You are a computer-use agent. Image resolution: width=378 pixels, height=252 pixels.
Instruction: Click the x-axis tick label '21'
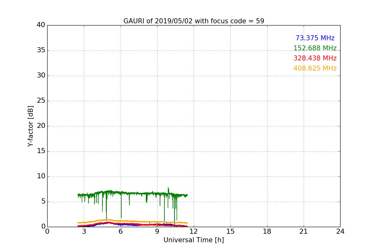click(x=304, y=232)
